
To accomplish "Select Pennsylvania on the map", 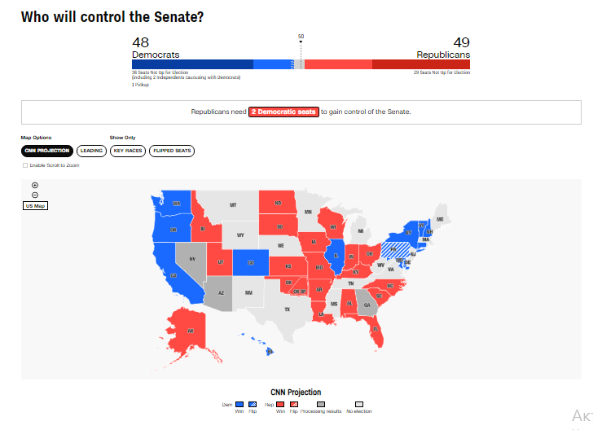I will click(x=398, y=249).
